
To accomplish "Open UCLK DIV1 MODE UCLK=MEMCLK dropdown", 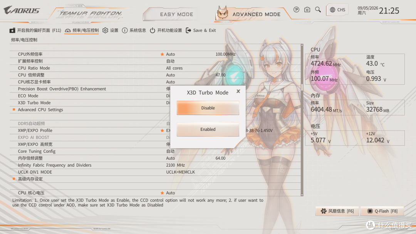I will click(x=180, y=172).
